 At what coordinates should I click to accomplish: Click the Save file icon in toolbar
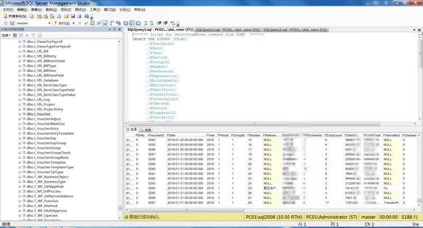[x=74, y=16]
